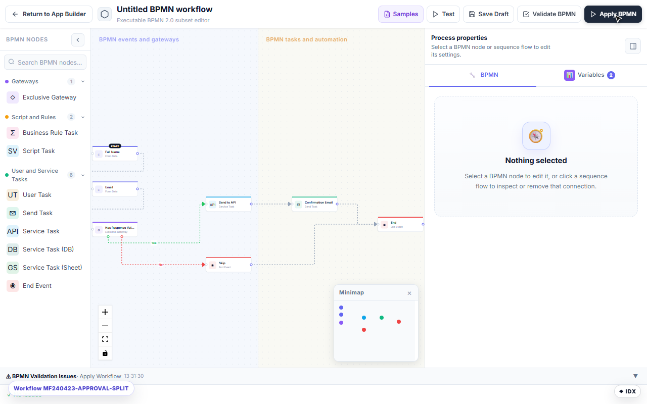This screenshot has height=404, width=647.
Task: Click Apply BPMN
Action: [x=613, y=14]
